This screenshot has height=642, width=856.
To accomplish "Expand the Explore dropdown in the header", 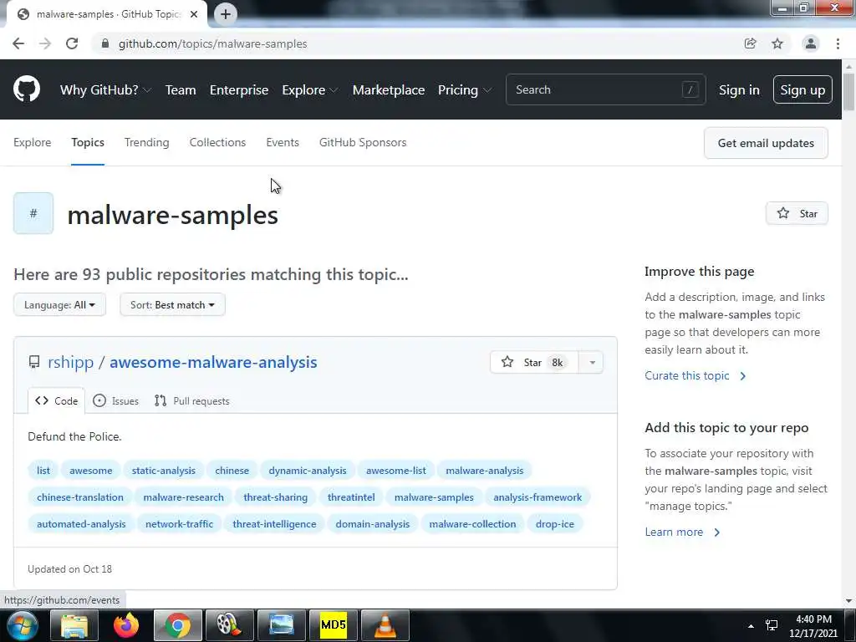I will pyautogui.click(x=309, y=89).
